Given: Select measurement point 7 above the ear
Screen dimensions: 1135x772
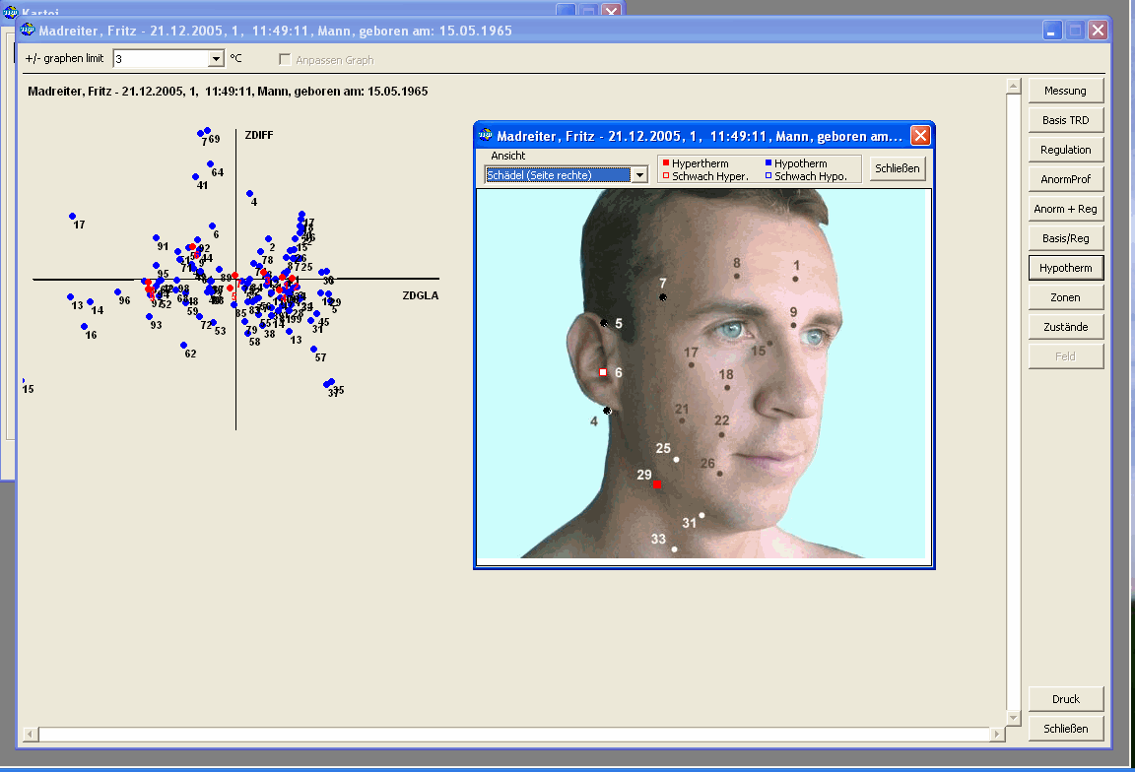Looking at the screenshot, I should click(x=663, y=296).
